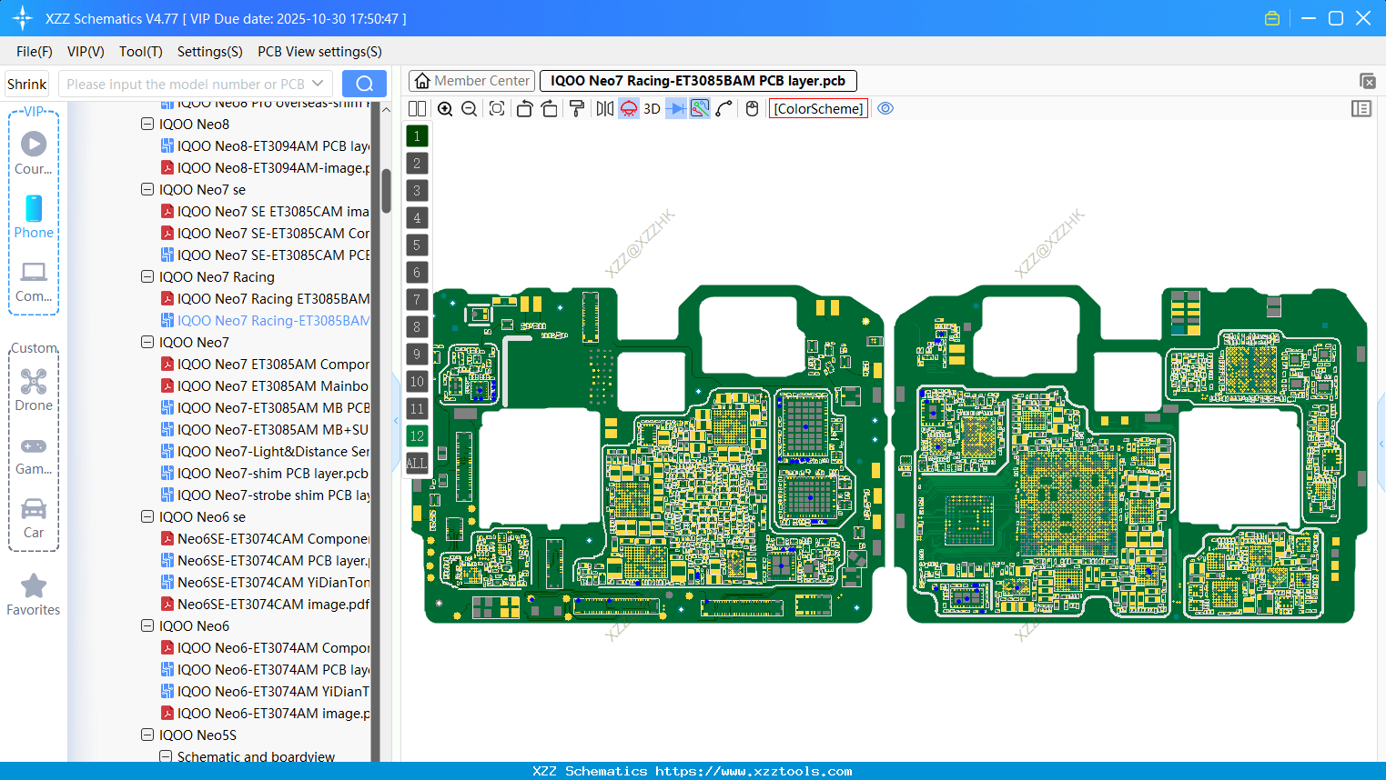The image size is (1386, 780).
Task: Toggle the eye visibility icon near ColorScheme
Action: tap(885, 108)
